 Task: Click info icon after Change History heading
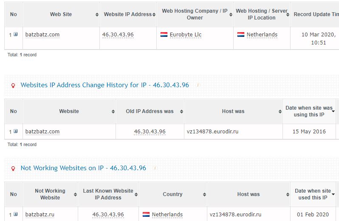coord(198,85)
